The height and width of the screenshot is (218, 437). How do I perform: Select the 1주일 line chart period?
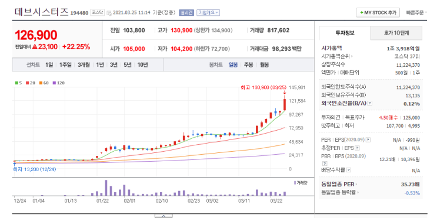65,64
